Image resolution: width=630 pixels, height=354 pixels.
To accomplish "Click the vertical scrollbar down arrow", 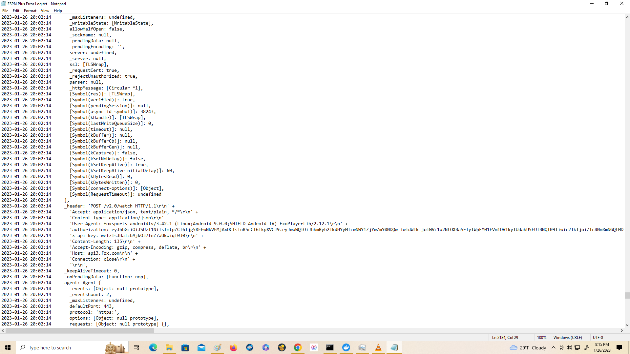I will [627, 325].
